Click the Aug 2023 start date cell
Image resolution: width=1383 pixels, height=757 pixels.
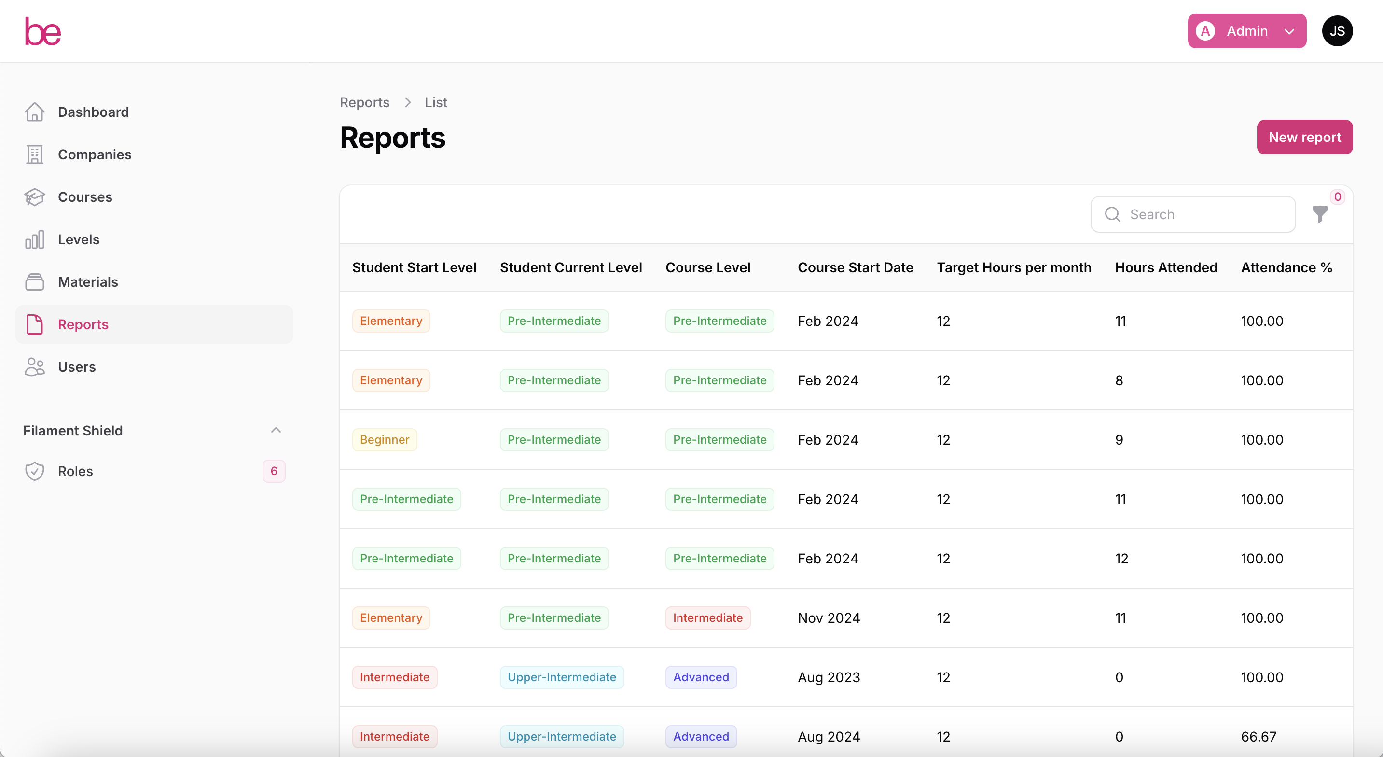[x=829, y=676]
